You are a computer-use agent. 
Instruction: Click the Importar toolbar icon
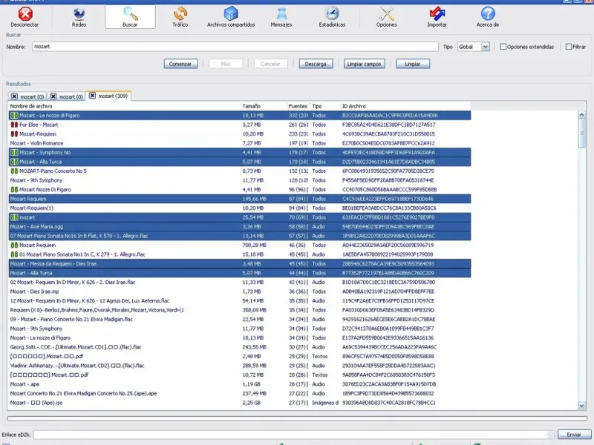(x=437, y=16)
